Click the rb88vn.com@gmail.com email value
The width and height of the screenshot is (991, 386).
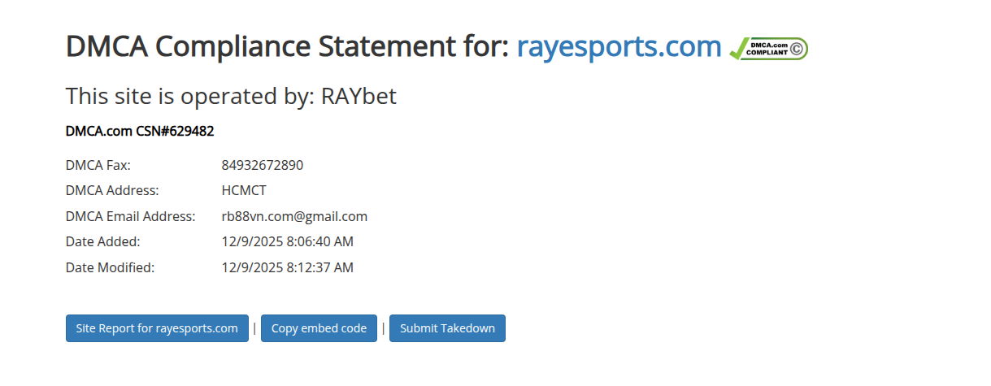coord(294,216)
